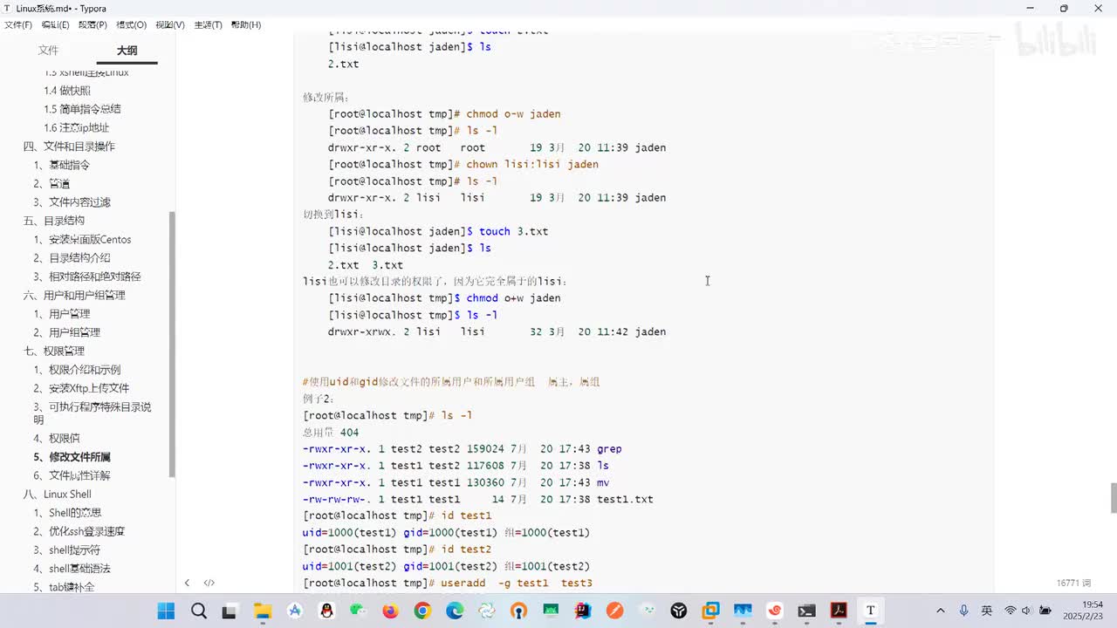This screenshot has width=1117, height=628.
Task: Go to 3、可执行程序特殊目录说明 outline entry
Action: [93, 413]
